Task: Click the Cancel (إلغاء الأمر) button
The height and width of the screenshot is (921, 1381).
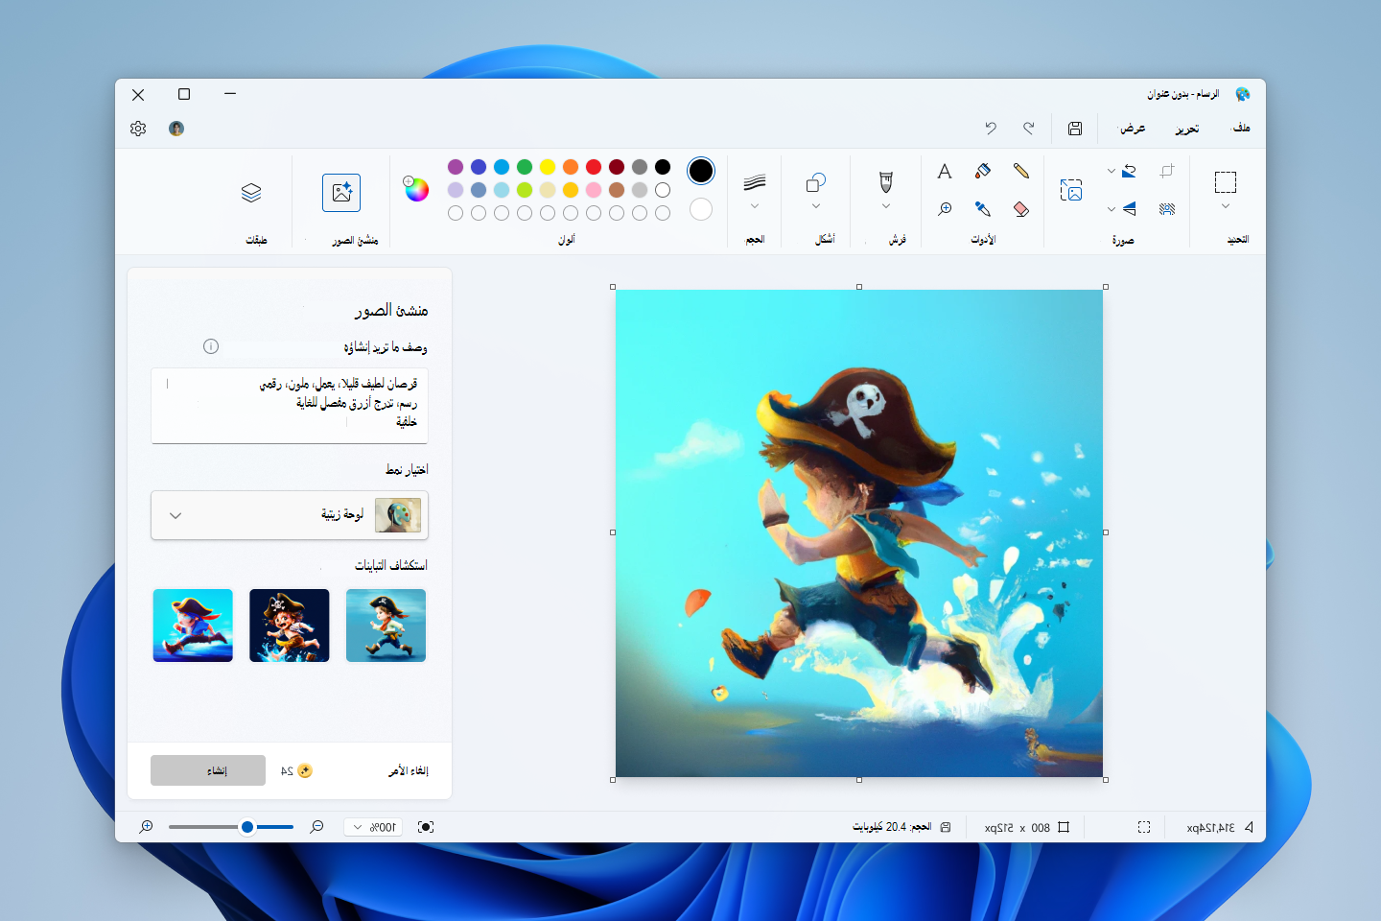Action: (408, 771)
